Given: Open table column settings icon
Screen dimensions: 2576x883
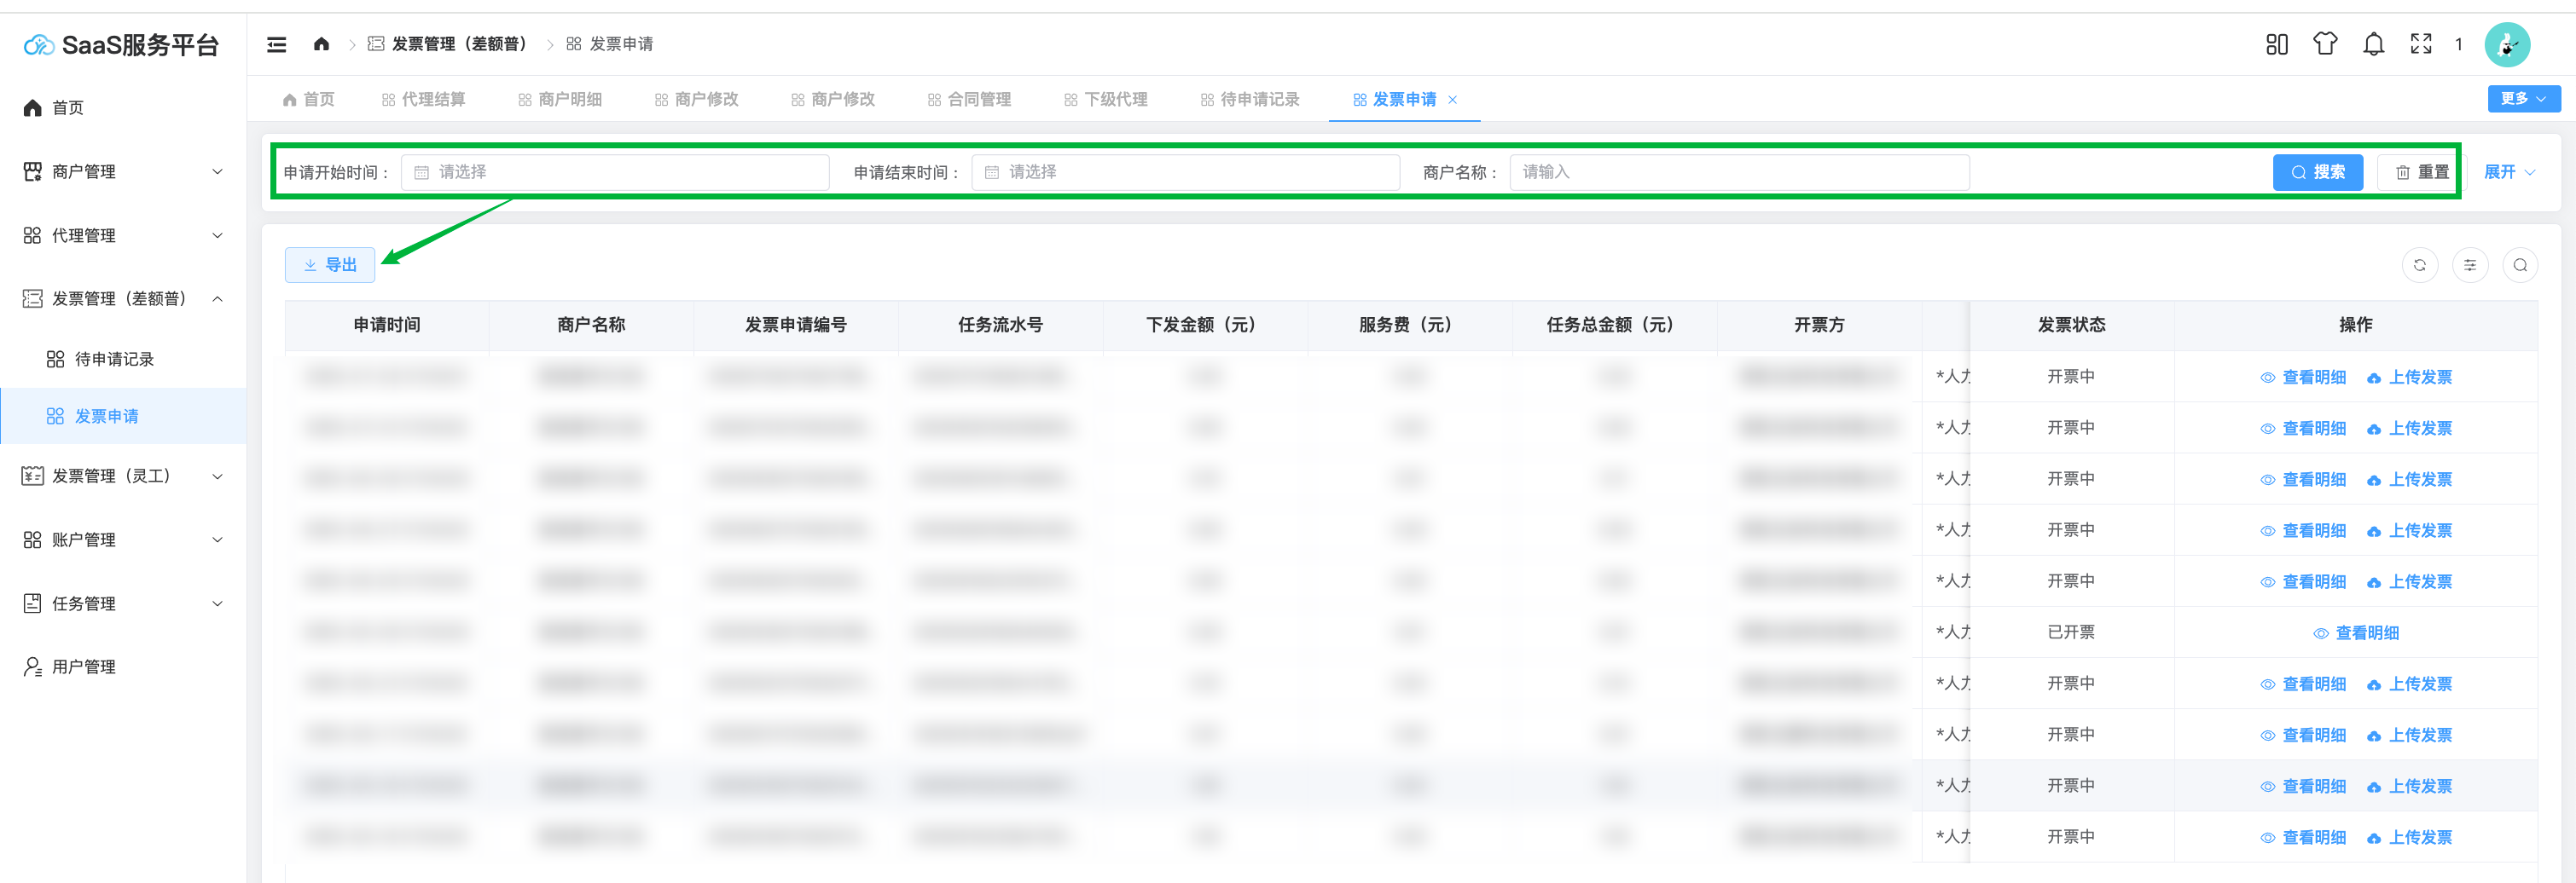Looking at the screenshot, I should [x=2469, y=265].
